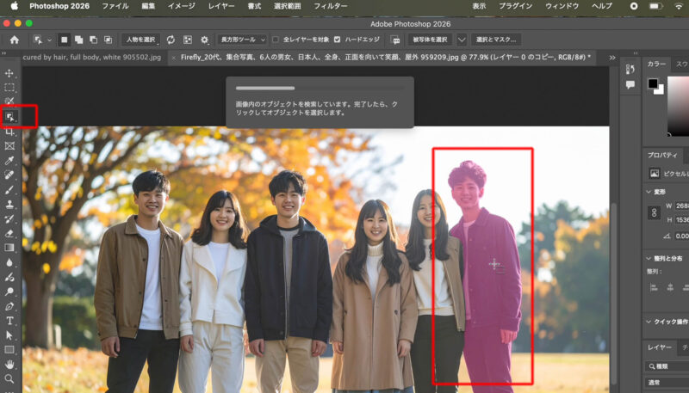The width and height of the screenshot is (689, 393).
Task: Select the Pen tool
Action: coord(9,306)
